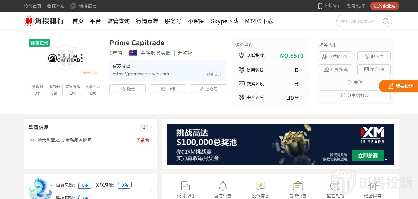This screenshot has height=199, width=418.
Task: Follow platform with 关注 heart button
Action: point(354,82)
